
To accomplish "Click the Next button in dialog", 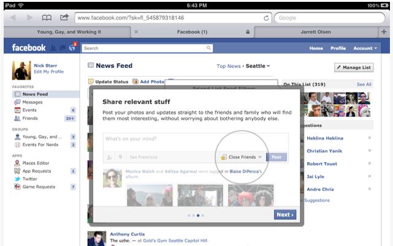I will [x=285, y=215].
